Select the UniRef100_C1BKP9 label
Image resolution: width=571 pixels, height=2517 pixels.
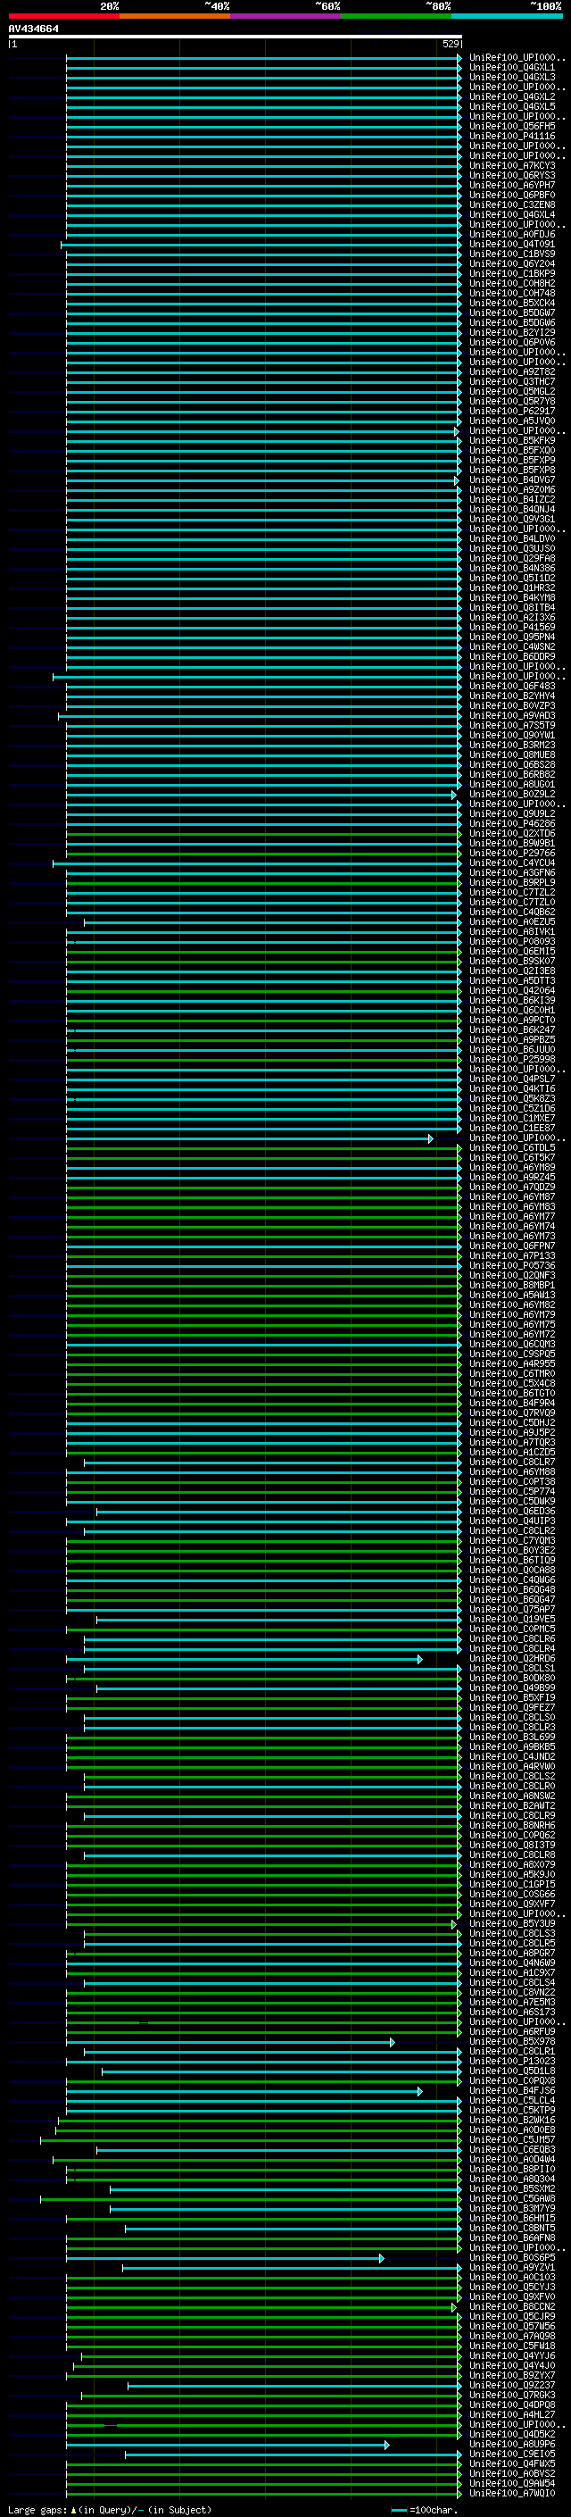coord(511,275)
